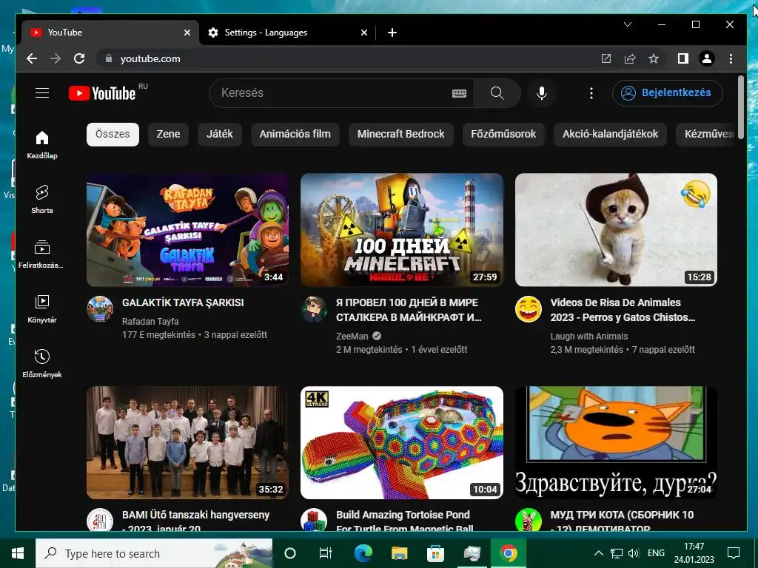
Task: Switch to Settings - Languages tab
Action: tap(288, 33)
